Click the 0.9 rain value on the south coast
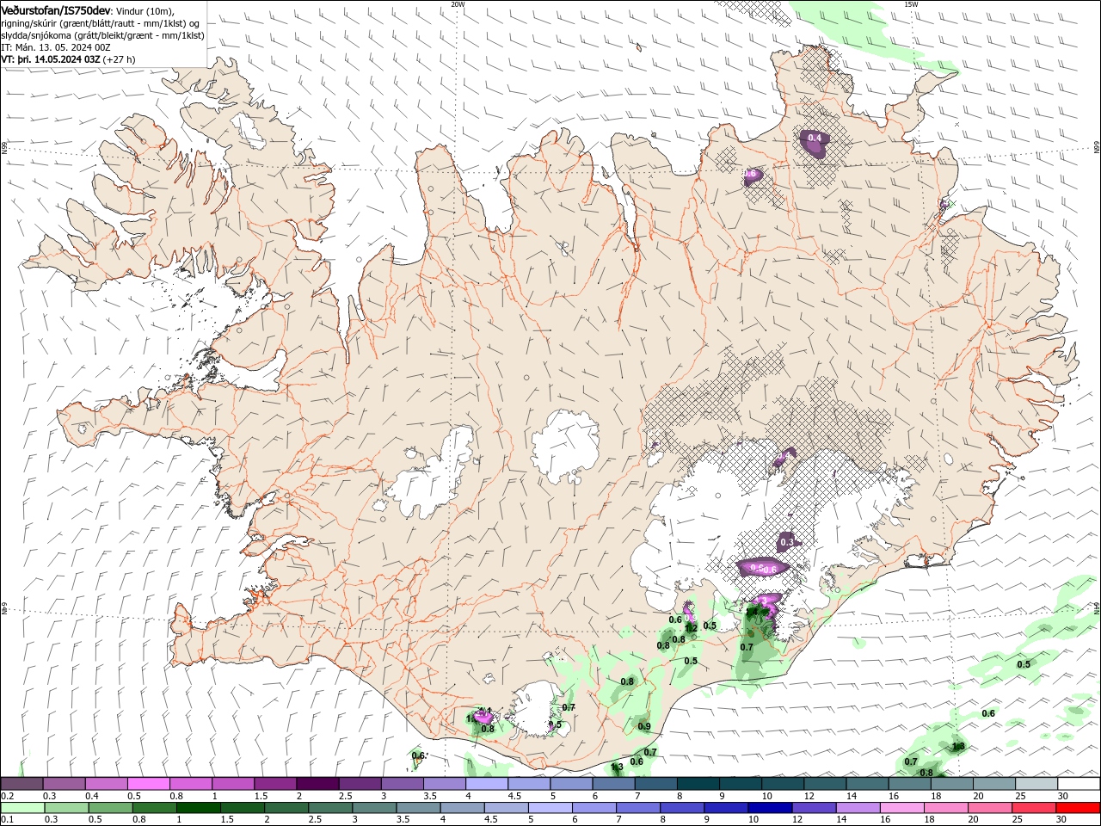Screen dimensions: 1101x826 tap(644, 726)
